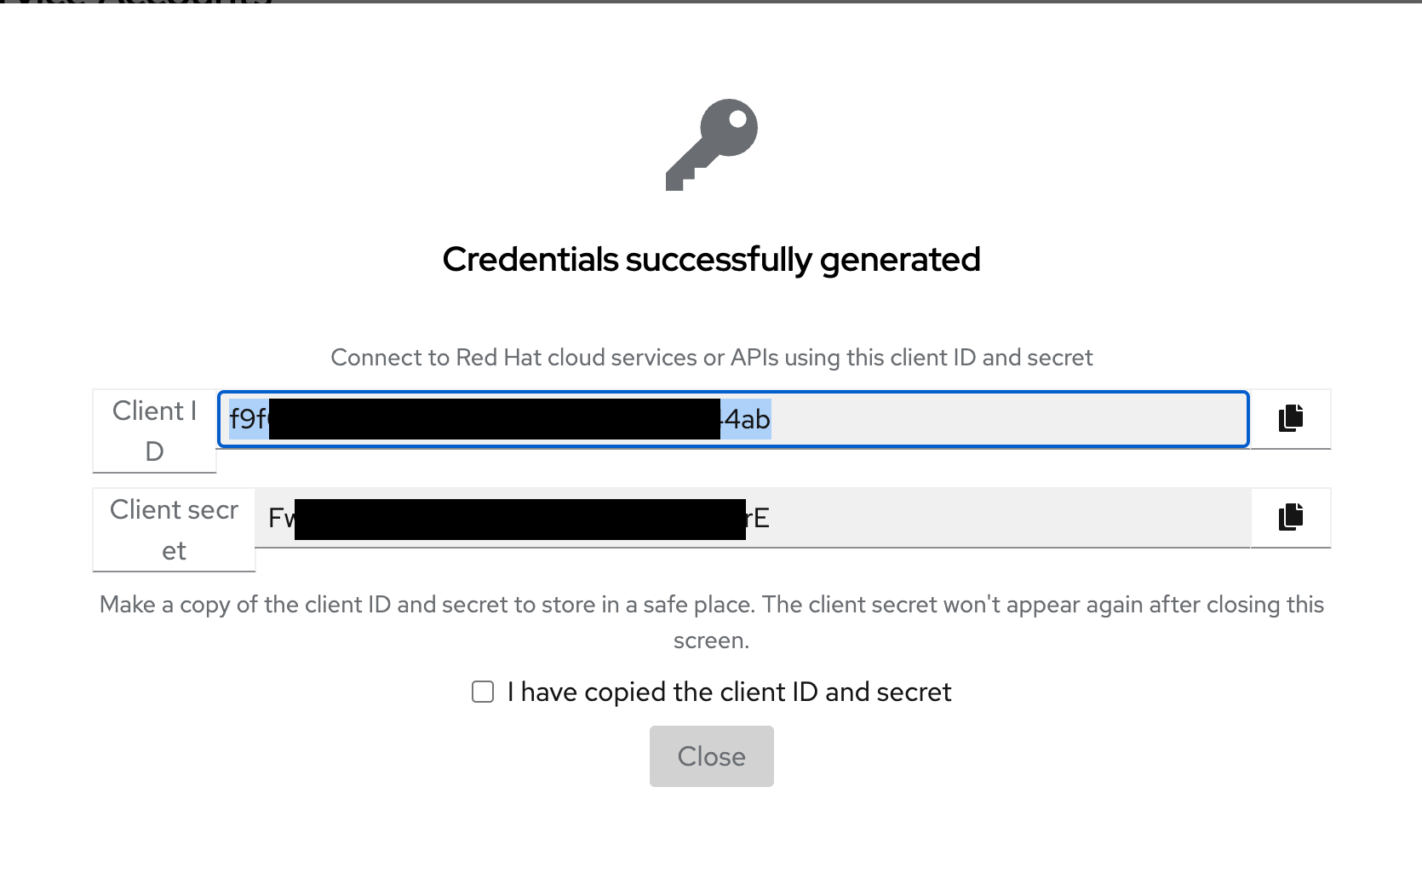The height and width of the screenshot is (879, 1422).
Task: Click the gray key icon above the heading
Action: [x=712, y=145]
